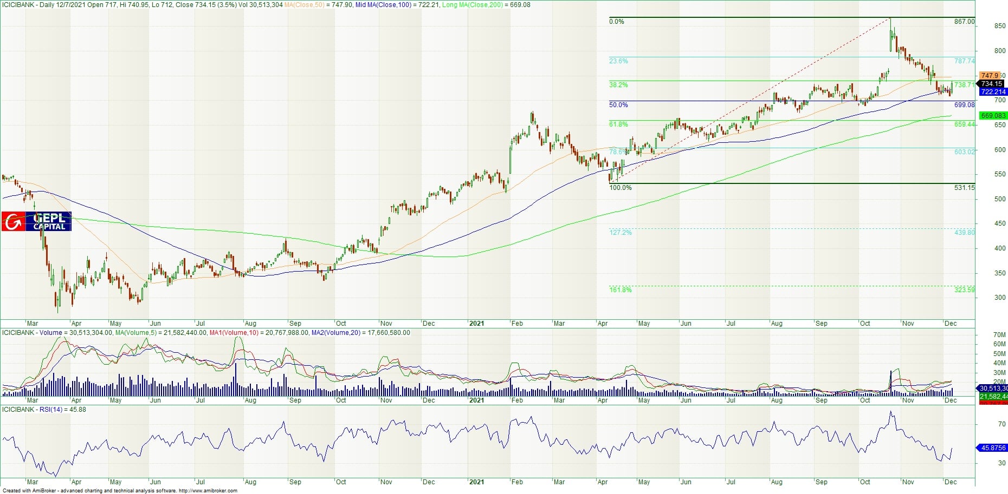The image size is (1008, 494).
Task: Click the 850 price axis tick
Action: pyautogui.click(x=1000, y=26)
